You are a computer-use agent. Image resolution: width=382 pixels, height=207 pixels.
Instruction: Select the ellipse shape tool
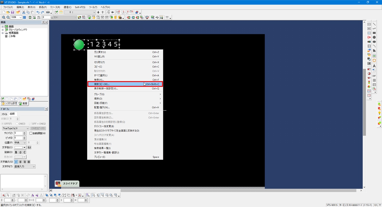pyautogui.click(x=374, y=42)
